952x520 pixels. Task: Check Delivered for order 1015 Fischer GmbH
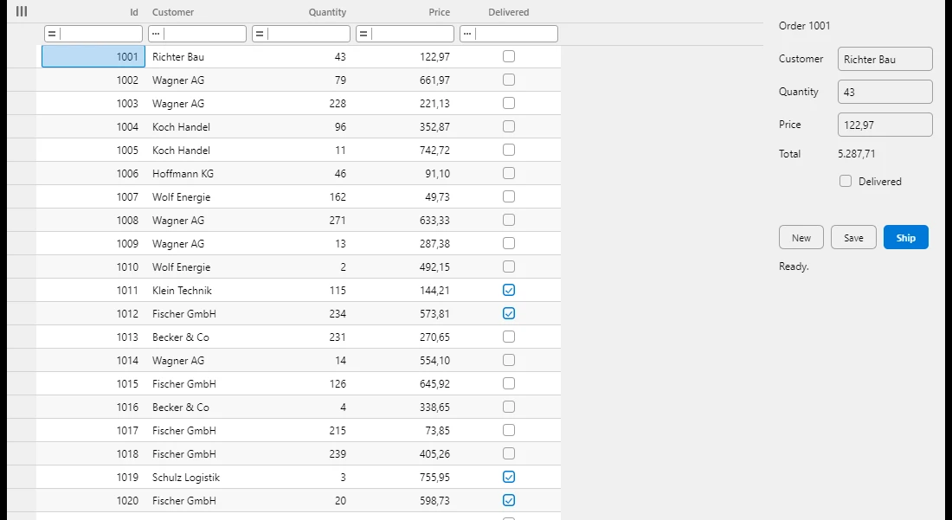pyautogui.click(x=509, y=383)
